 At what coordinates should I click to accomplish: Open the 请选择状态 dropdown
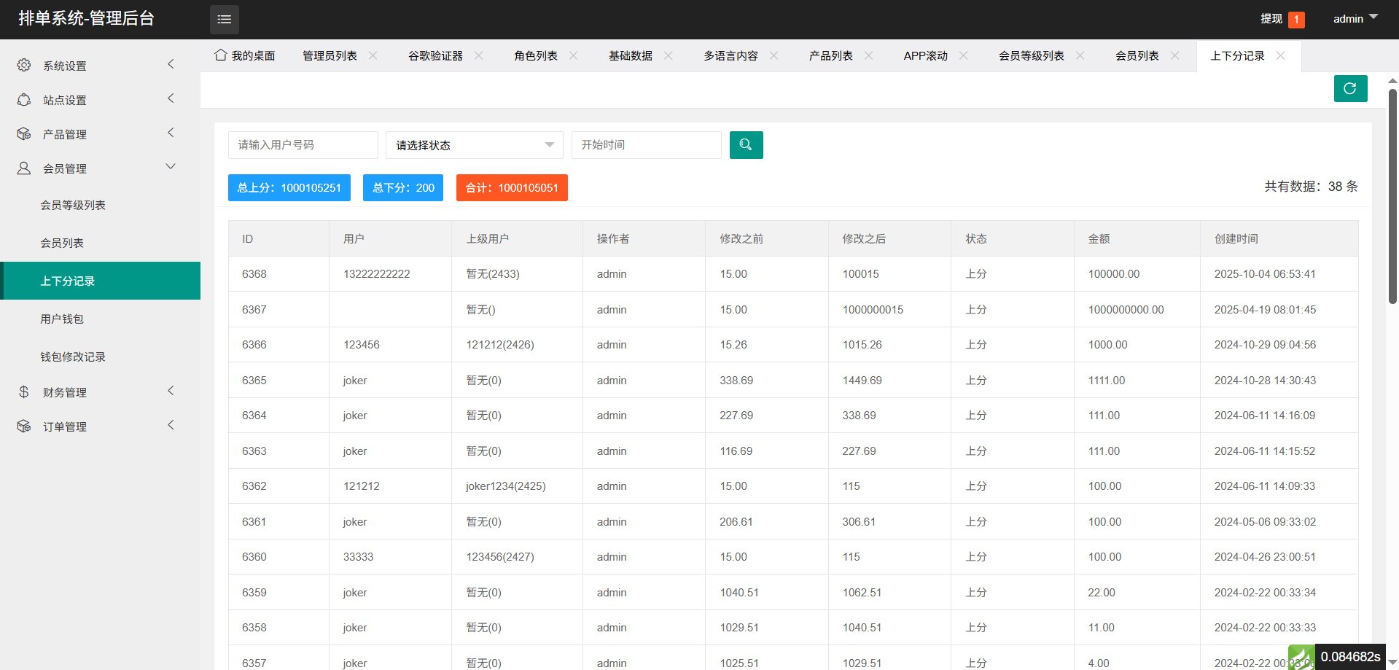point(474,145)
